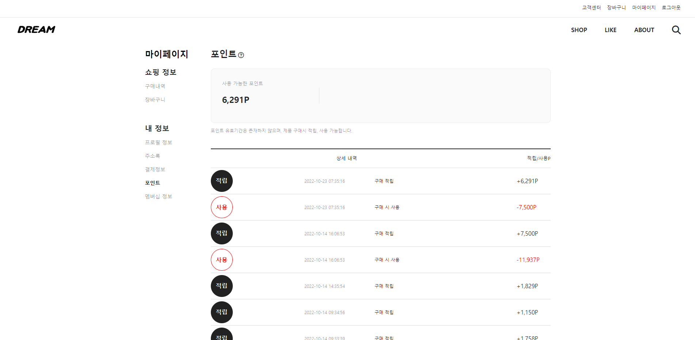Open 프로필 정보 in the sidebar

(159, 142)
